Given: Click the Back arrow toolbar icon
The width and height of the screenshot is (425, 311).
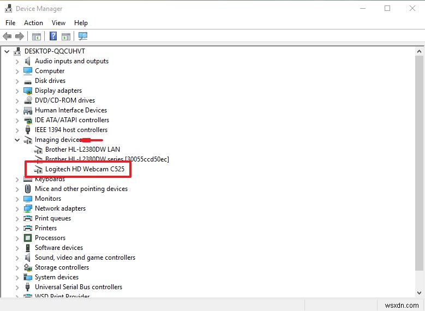Looking at the screenshot, I should (x=7, y=36).
